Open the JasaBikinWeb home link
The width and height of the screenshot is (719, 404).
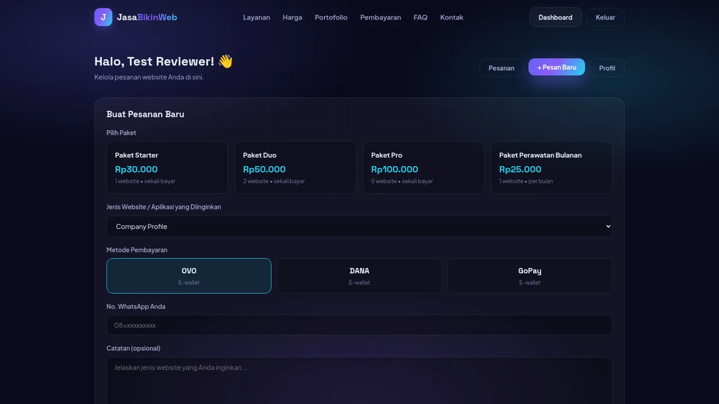coord(136,17)
